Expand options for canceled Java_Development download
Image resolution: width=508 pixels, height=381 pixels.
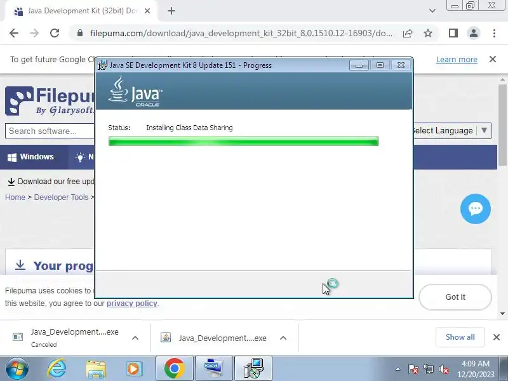point(135,338)
